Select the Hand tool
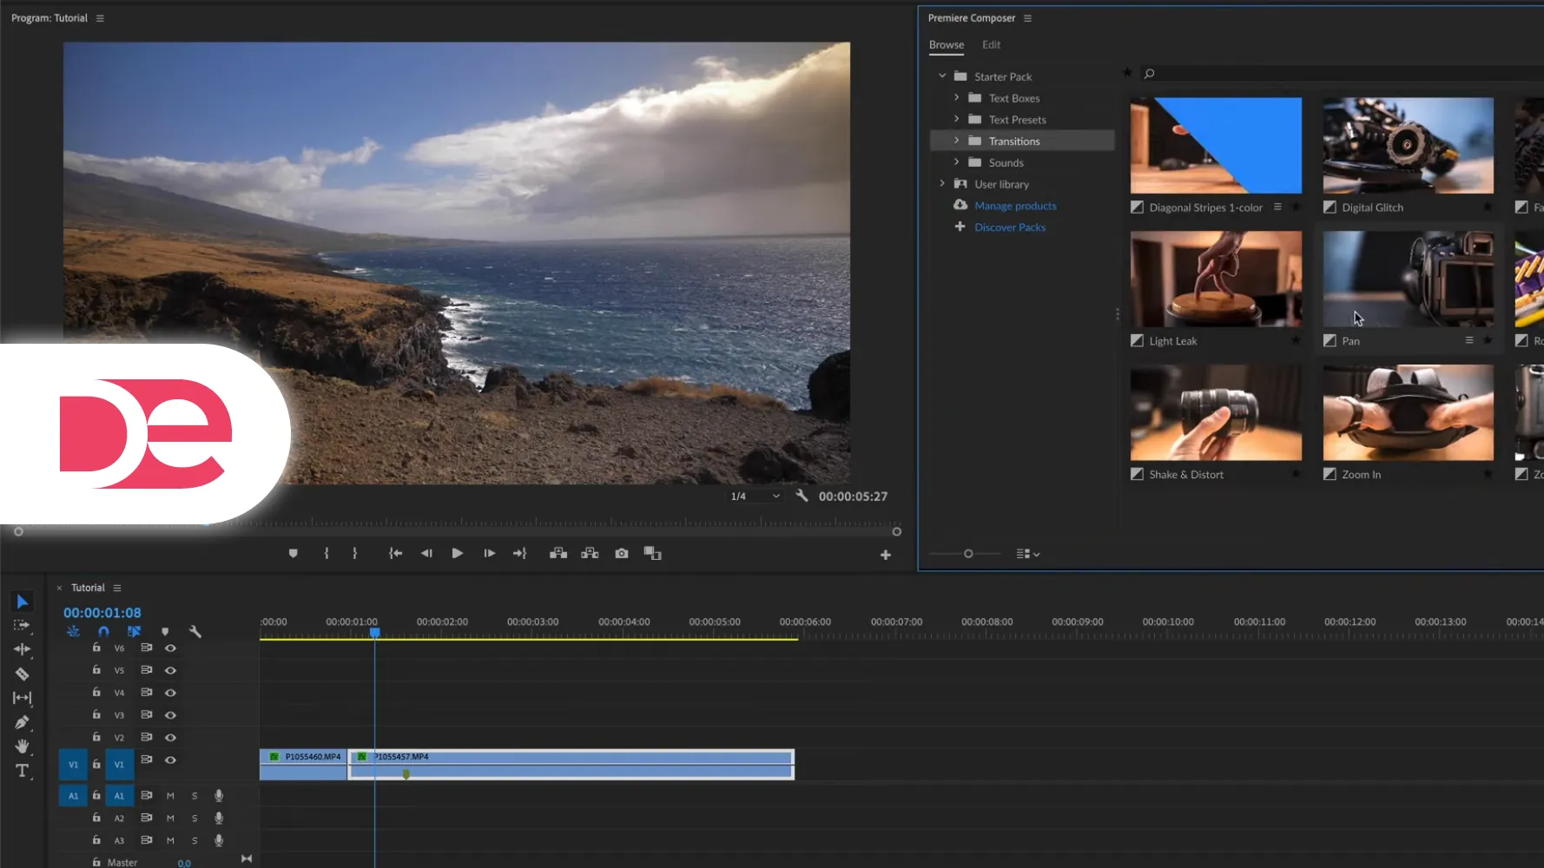 click(22, 746)
